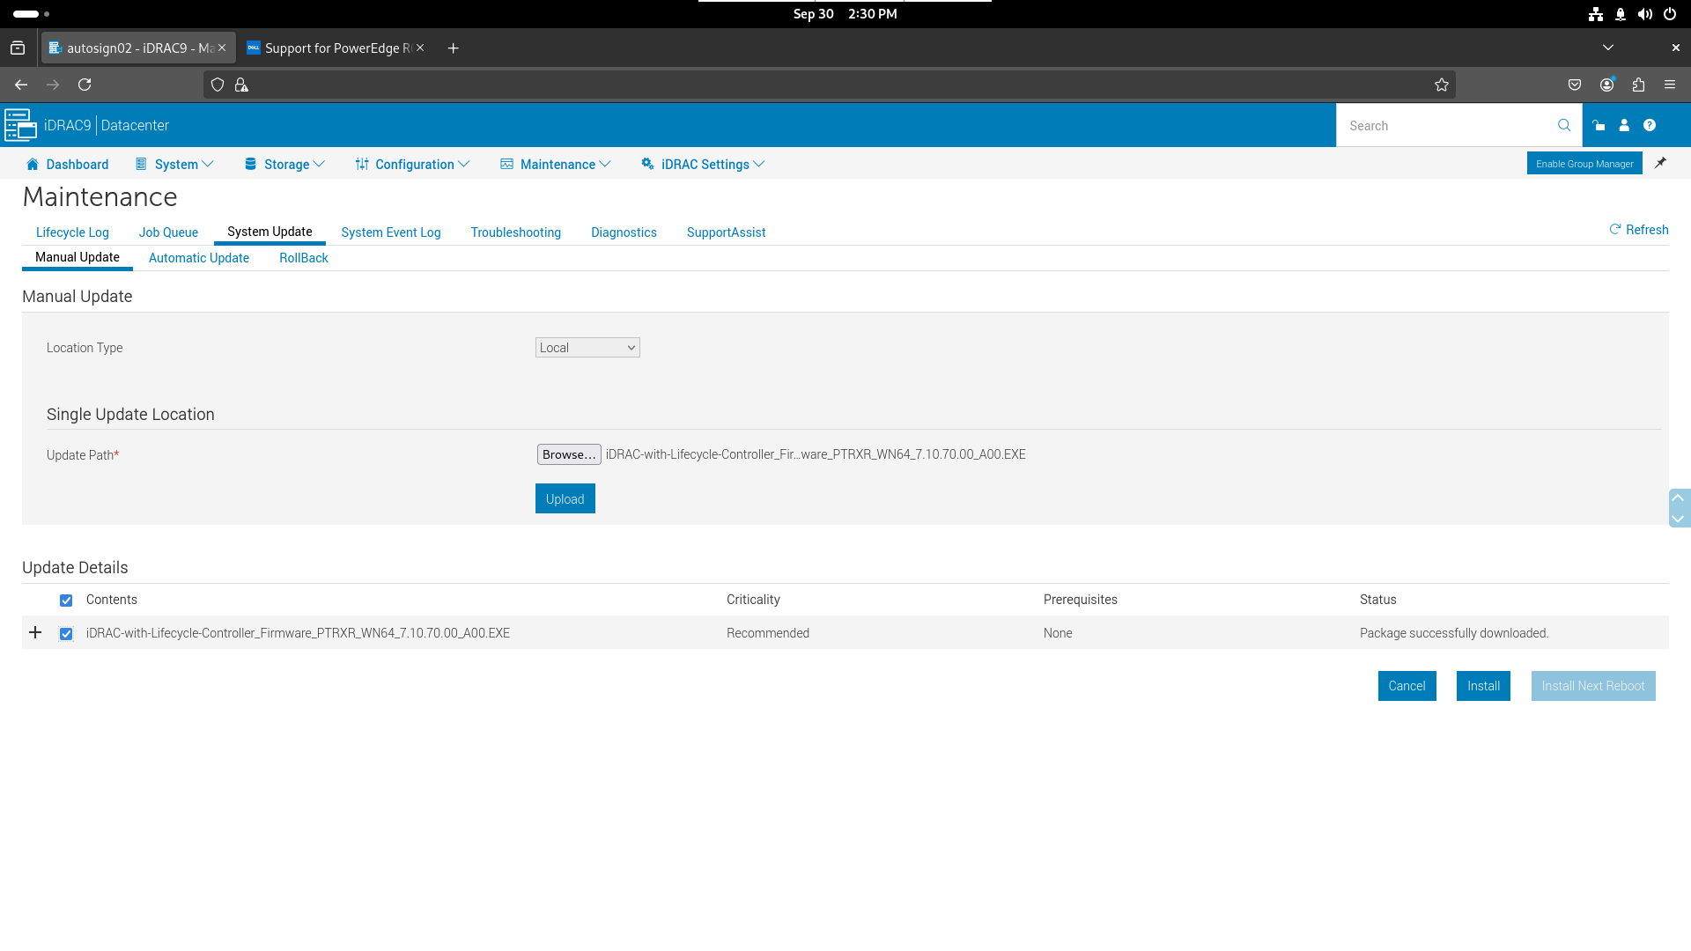1691x951 pixels.
Task: Cancel the firmware update
Action: point(1407,686)
